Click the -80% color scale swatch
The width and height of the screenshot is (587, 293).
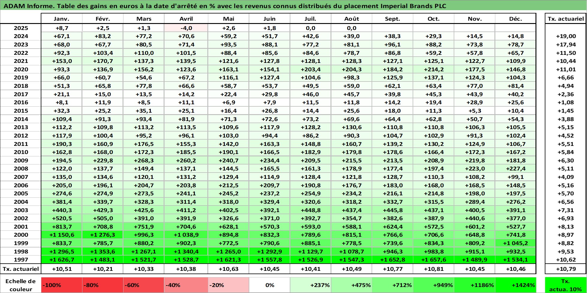[103, 285]
